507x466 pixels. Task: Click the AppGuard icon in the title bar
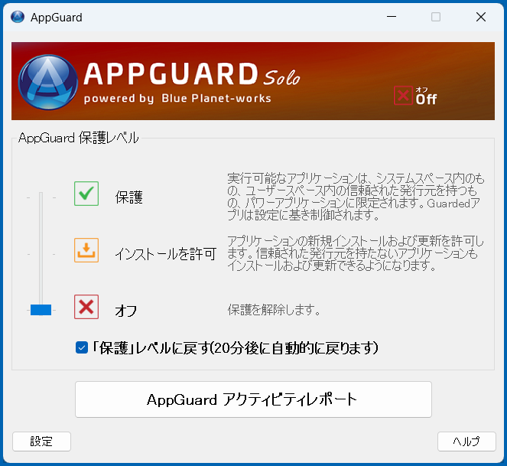17,17
